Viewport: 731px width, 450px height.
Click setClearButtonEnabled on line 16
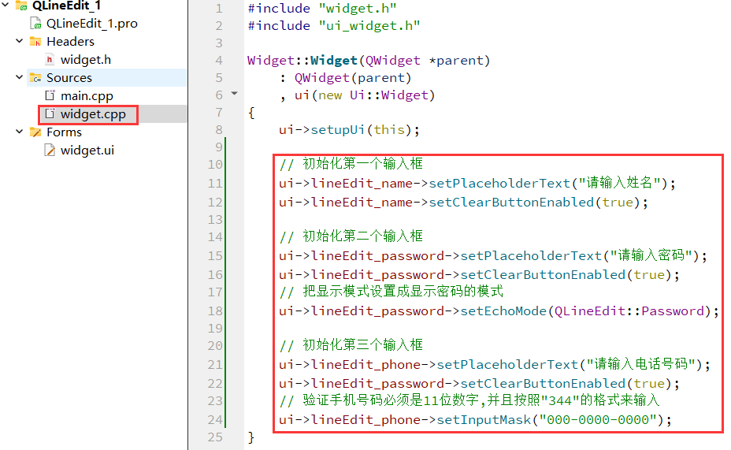pyautogui.click(x=543, y=274)
